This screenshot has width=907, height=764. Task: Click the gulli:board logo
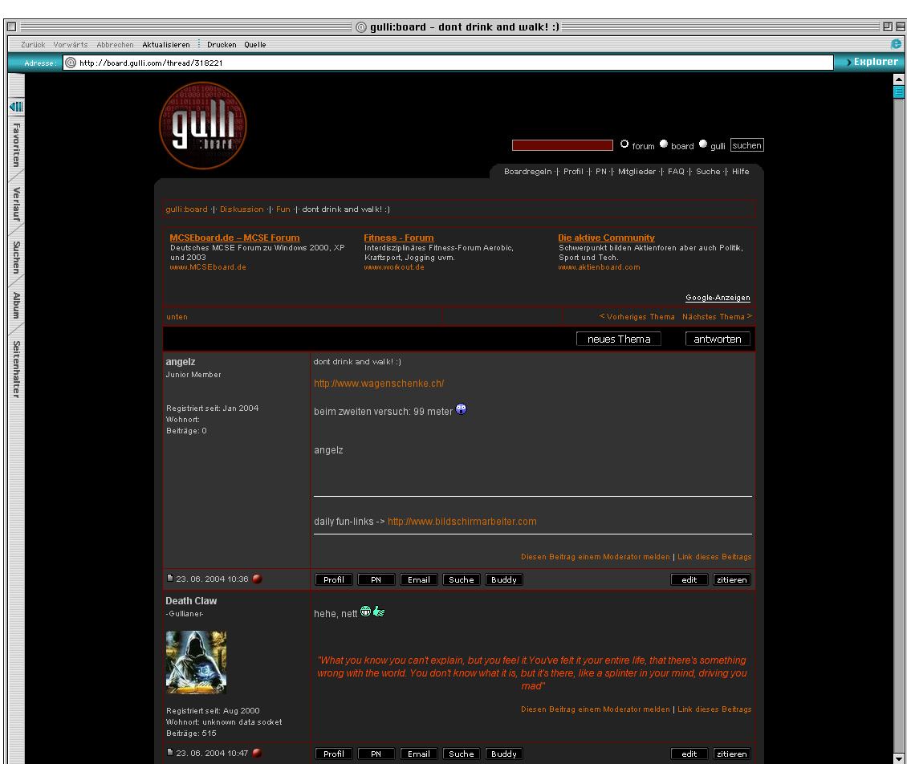click(x=203, y=125)
